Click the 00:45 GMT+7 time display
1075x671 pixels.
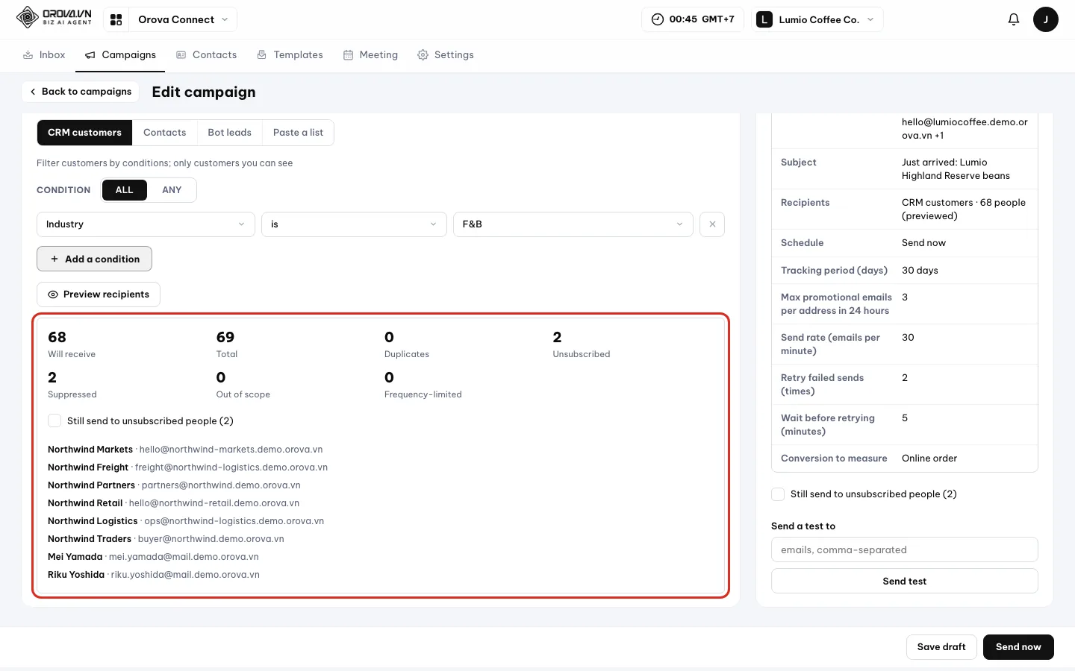point(693,19)
